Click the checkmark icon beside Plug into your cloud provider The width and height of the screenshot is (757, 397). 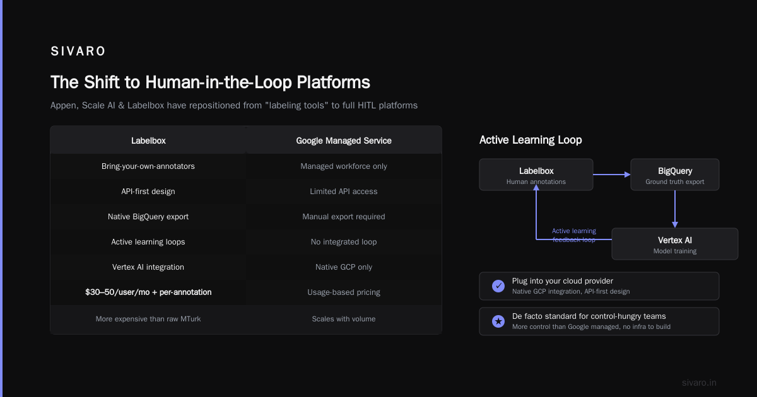[498, 286]
